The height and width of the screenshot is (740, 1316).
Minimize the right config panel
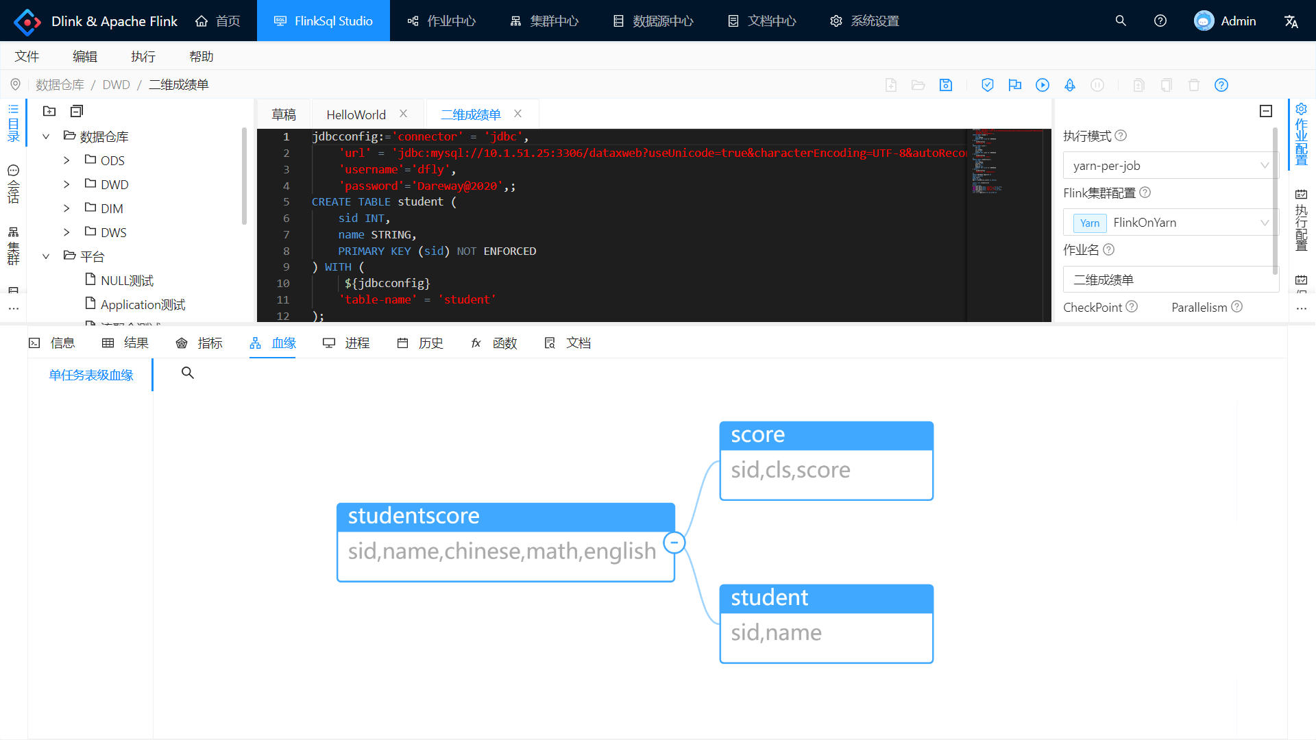(x=1265, y=111)
